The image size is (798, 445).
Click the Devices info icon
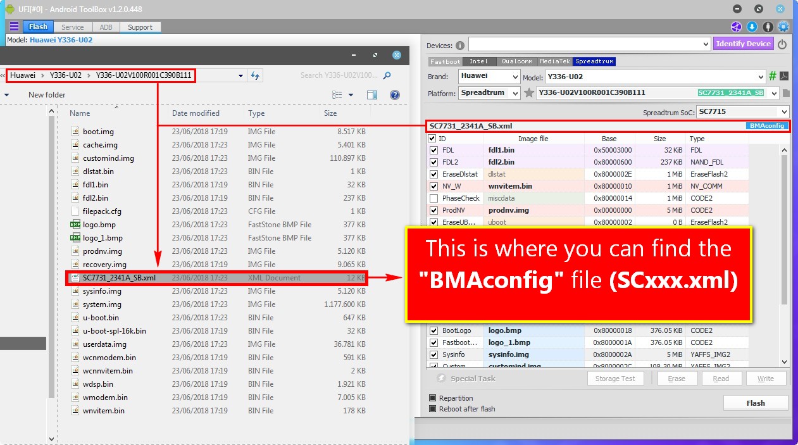click(x=460, y=46)
